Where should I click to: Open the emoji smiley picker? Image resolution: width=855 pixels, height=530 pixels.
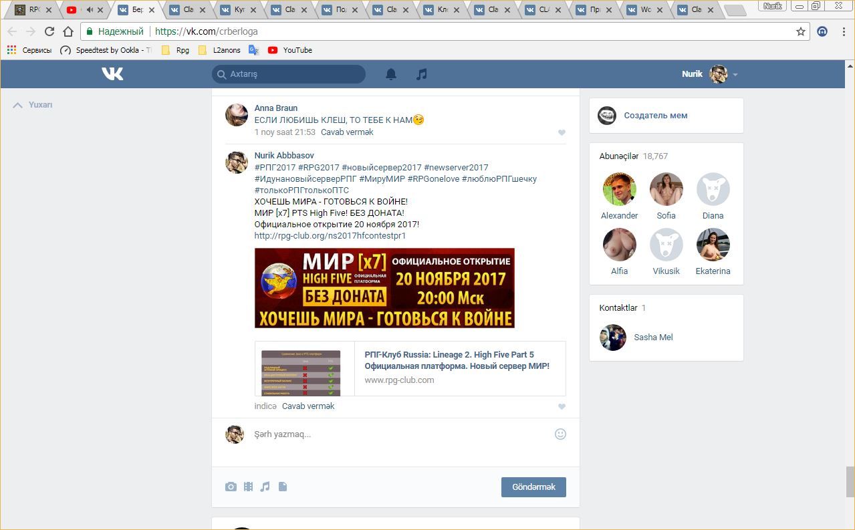point(560,434)
